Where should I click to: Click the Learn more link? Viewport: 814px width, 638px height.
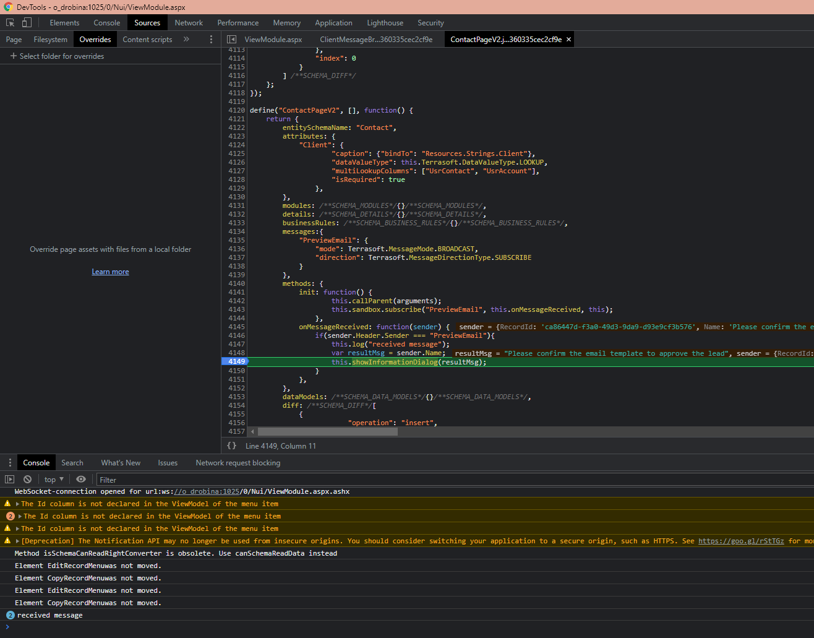pyautogui.click(x=110, y=272)
